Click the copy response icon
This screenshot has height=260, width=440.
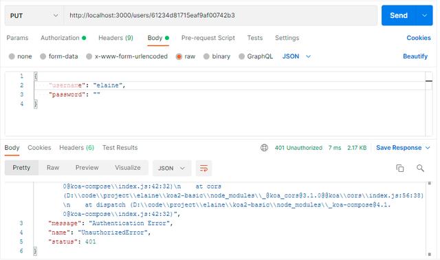pyautogui.click(x=399, y=169)
